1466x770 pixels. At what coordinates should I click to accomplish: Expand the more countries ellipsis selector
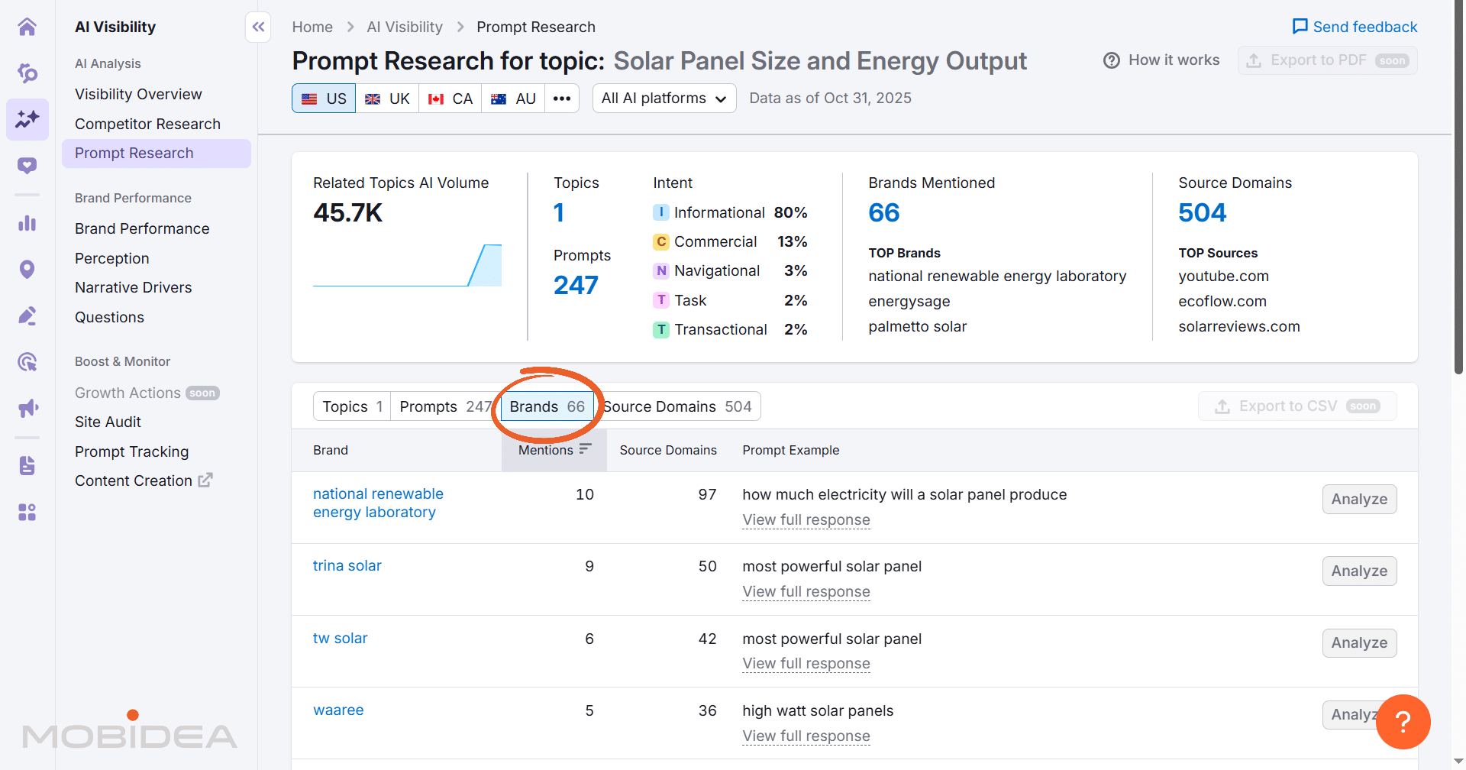tap(563, 98)
